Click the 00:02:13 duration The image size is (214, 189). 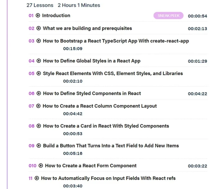pyautogui.click(x=198, y=29)
